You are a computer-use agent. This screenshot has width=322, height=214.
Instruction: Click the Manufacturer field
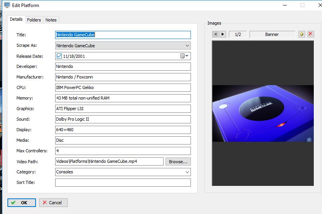pyautogui.click(x=123, y=77)
